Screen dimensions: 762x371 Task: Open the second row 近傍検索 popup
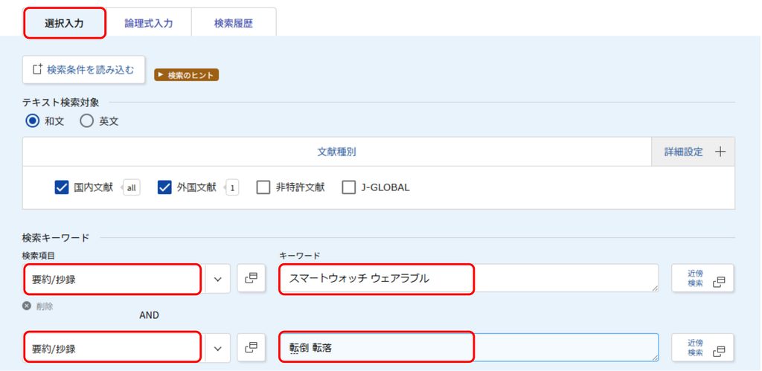pos(702,347)
